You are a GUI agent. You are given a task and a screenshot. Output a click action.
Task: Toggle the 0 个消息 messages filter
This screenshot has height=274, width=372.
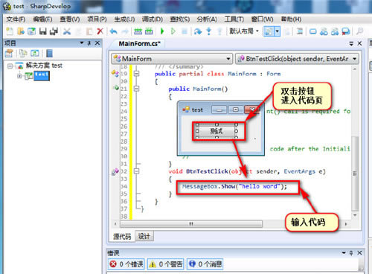click(205, 264)
